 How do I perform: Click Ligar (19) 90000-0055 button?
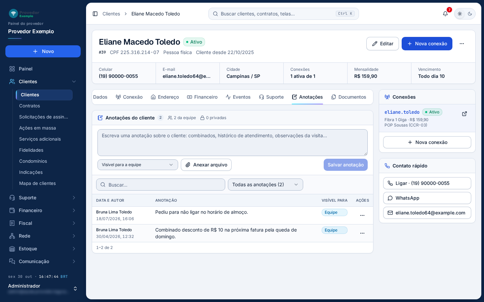[427, 183]
